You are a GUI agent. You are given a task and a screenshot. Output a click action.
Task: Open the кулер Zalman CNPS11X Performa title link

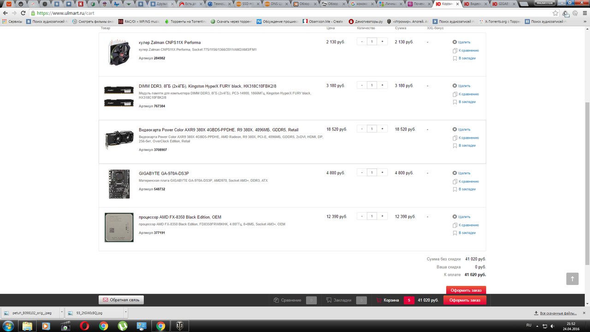170,42
